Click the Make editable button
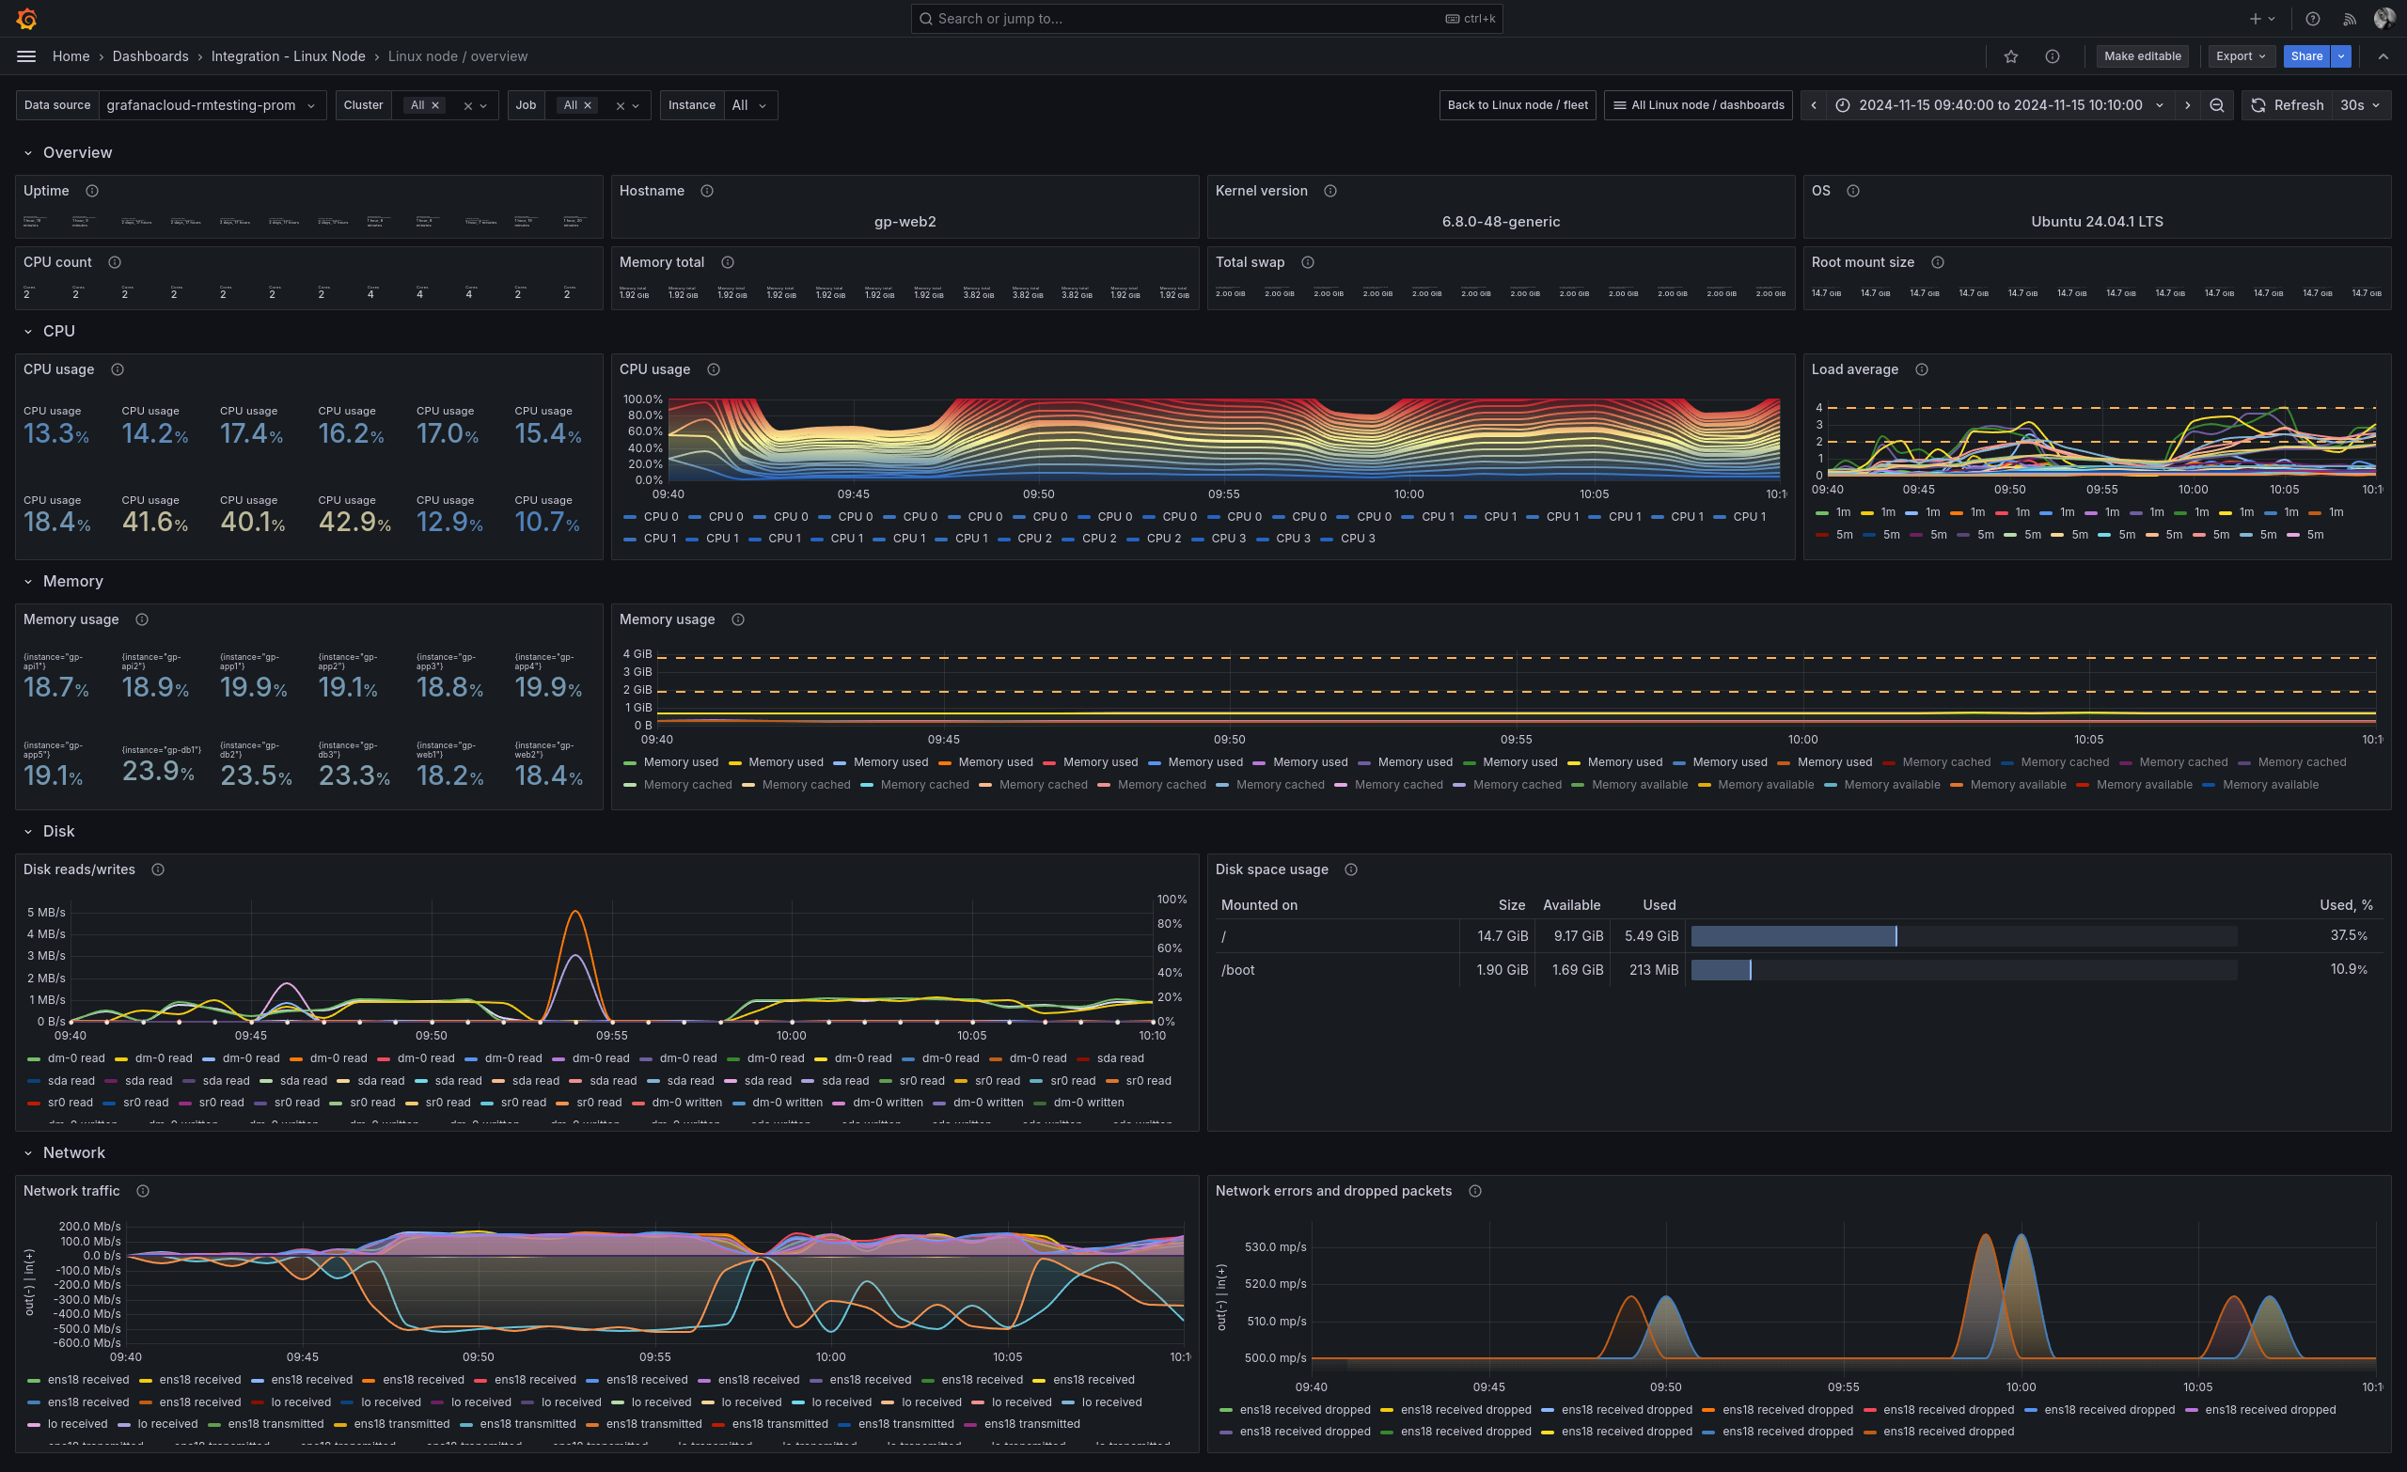The image size is (2407, 1472). pos(2142,55)
